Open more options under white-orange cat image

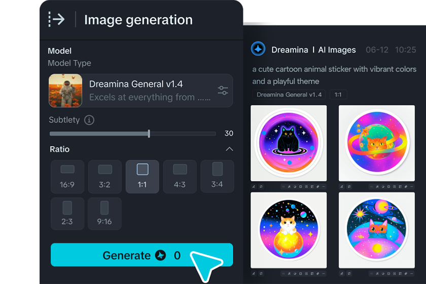point(324,273)
